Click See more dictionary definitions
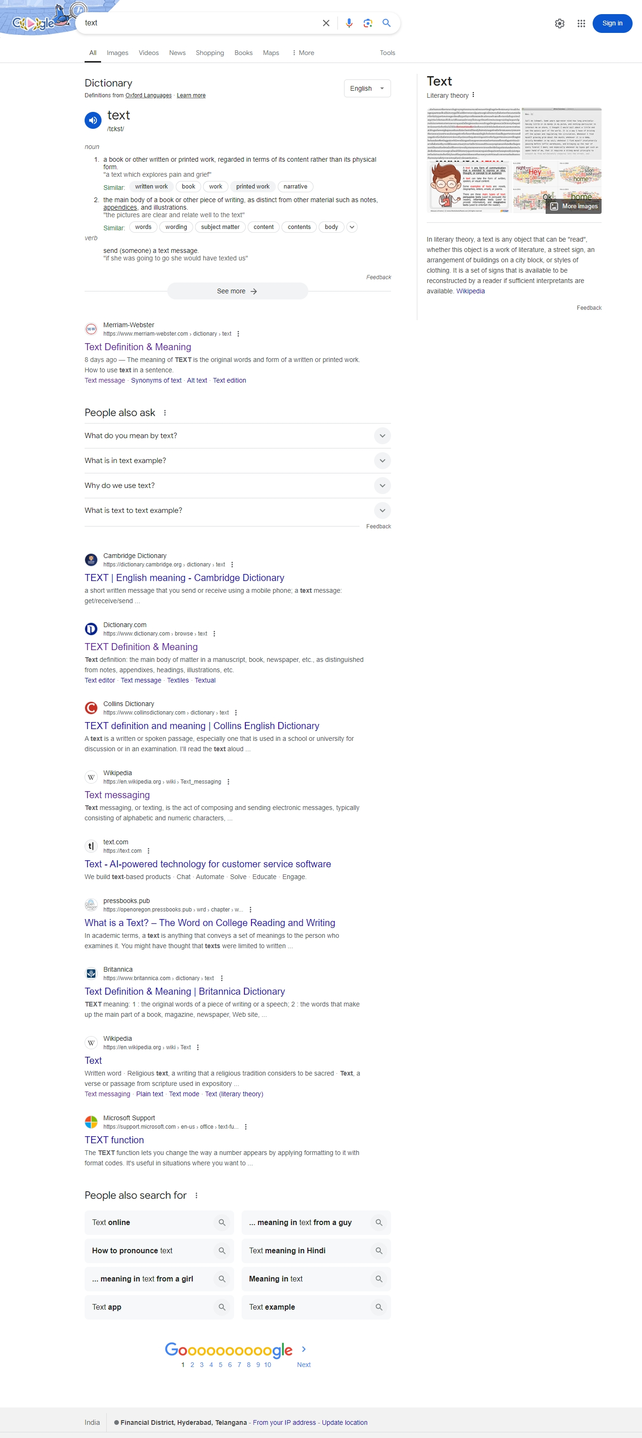Image resolution: width=642 pixels, height=1438 pixels. [237, 291]
